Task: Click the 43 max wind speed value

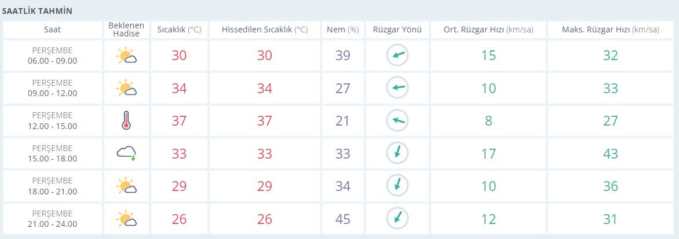Action: (x=611, y=153)
